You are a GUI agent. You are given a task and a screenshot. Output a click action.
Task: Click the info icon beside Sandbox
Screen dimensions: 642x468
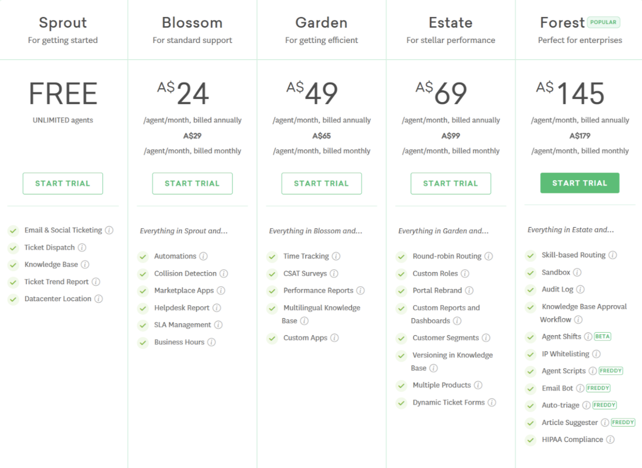click(577, 272)
